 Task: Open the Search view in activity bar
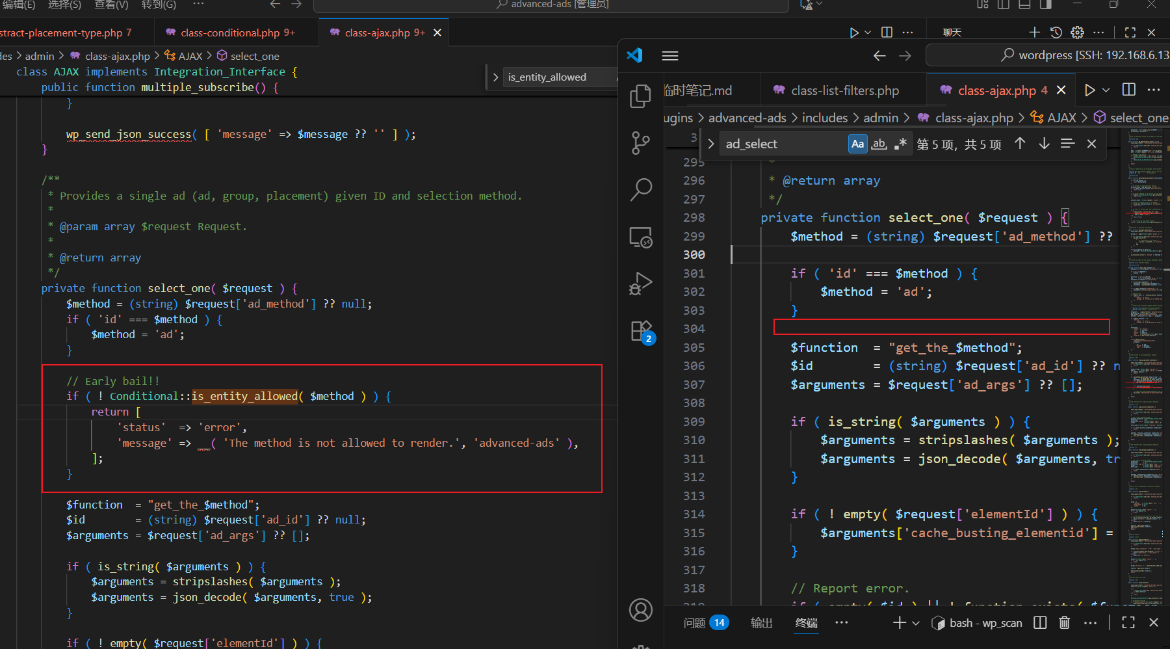tap(640, 190)
